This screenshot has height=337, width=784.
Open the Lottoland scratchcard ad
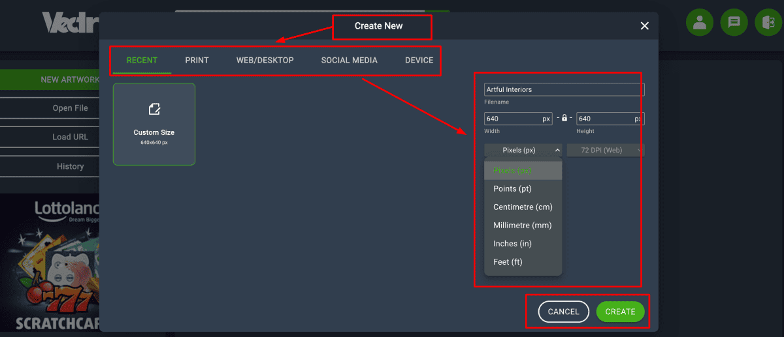pyautogui.click(x=50, y=264)
